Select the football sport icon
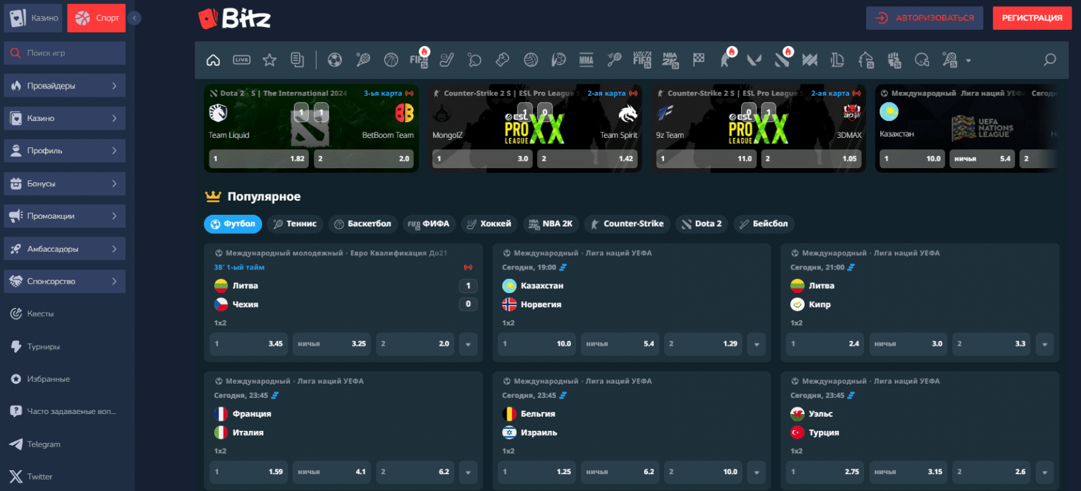This screenshot has width=1081, height=491. pos(334,60)
